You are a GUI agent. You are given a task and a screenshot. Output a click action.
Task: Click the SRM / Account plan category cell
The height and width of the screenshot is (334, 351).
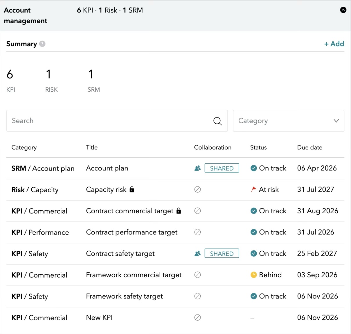tap(43, 168)
